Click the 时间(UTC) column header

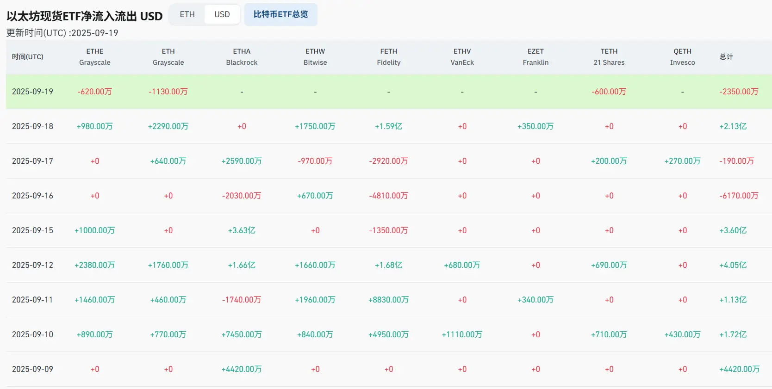click(28, 57)
